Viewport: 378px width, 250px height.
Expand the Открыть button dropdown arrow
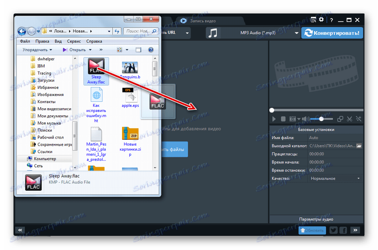(90, 50)
